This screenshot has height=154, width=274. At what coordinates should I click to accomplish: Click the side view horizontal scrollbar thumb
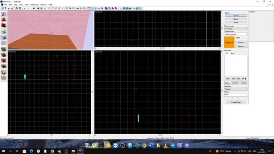[x=160, y=135]
